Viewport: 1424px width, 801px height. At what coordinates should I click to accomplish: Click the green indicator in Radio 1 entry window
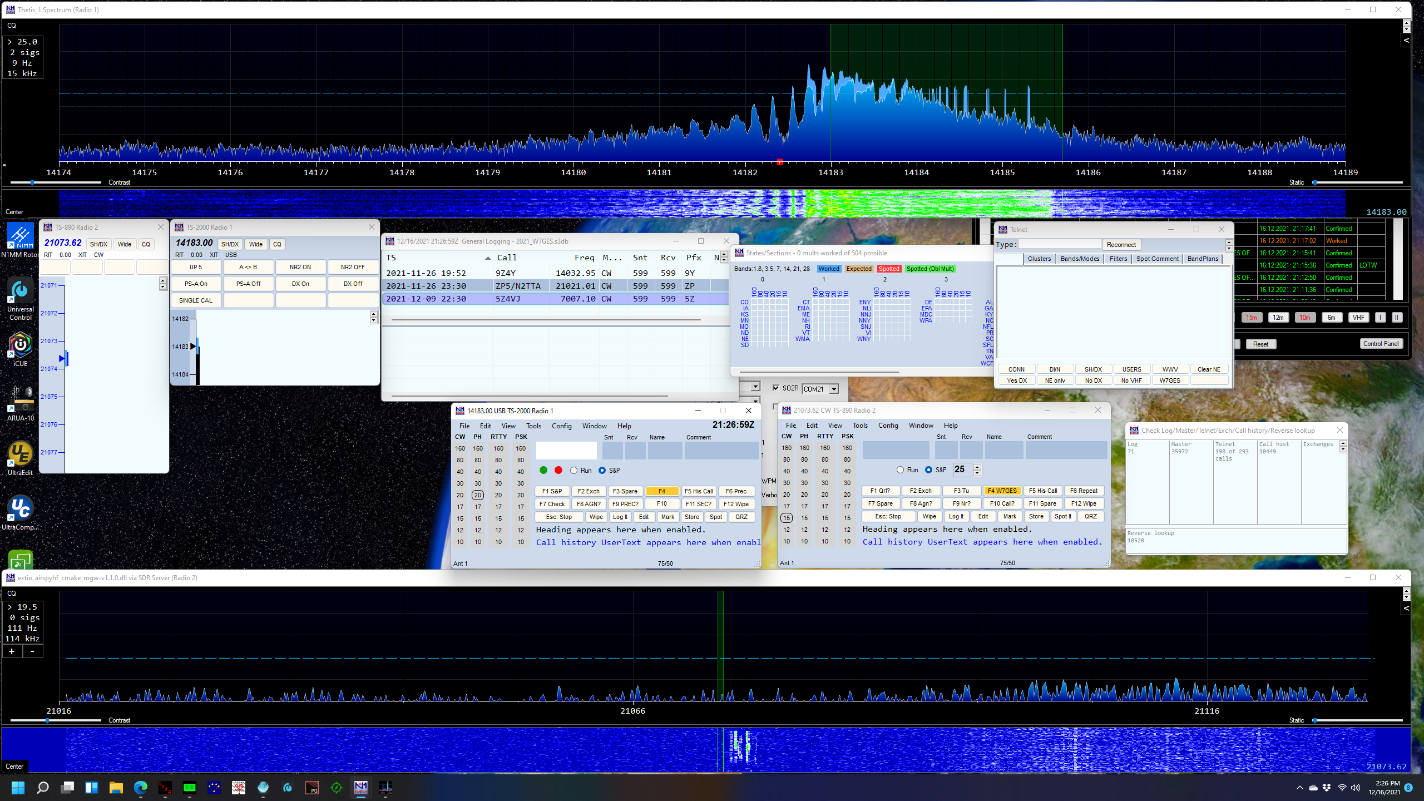click(x=543, y=471)
